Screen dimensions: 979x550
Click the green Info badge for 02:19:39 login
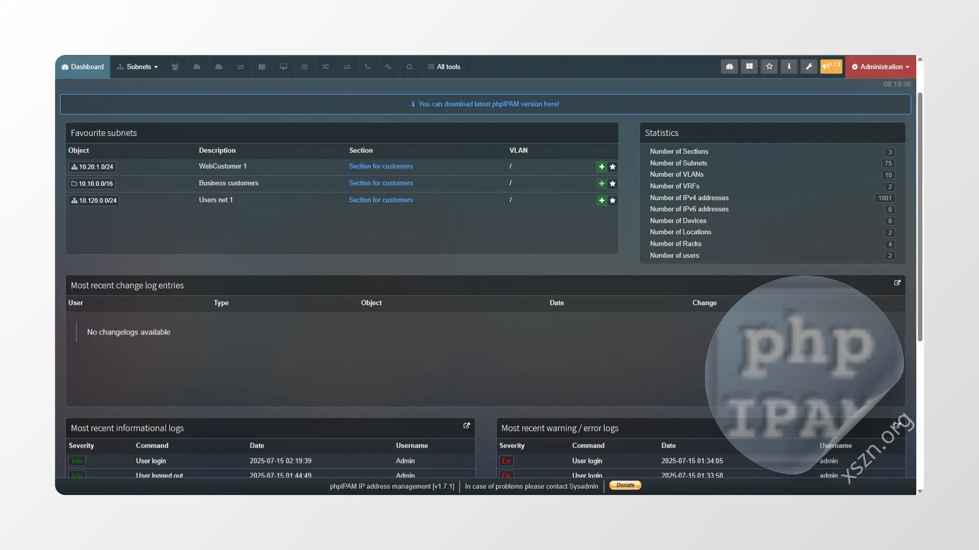[77, 461]
